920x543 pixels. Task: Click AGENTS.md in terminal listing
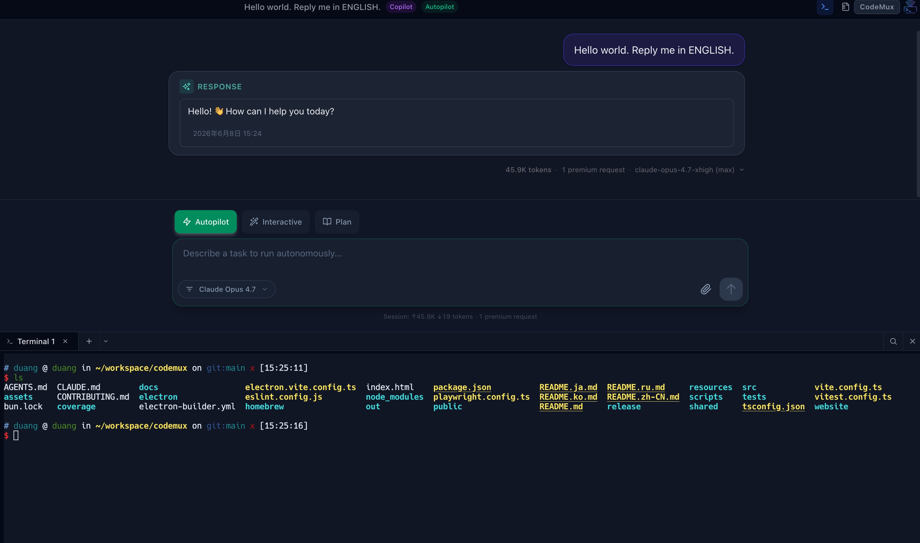pyautogui.click(x=25, y=387)
